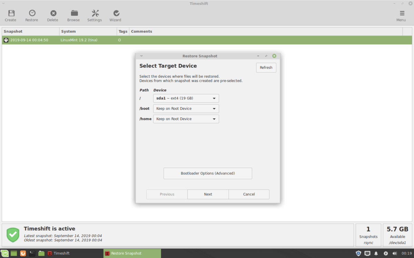The height and width of the screenshot is (258, 414).
Task: Close the Restore Snapshot dialog
Action: pyautogui.click(x=274, y=56)
